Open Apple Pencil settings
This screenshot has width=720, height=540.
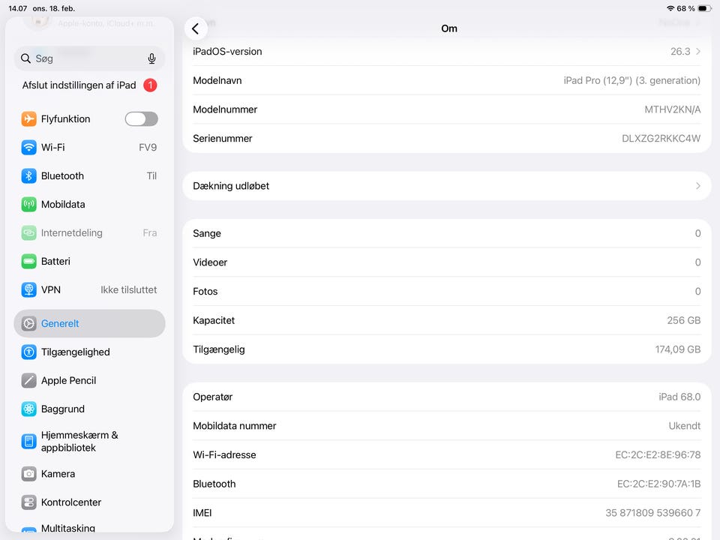[89, 381]
